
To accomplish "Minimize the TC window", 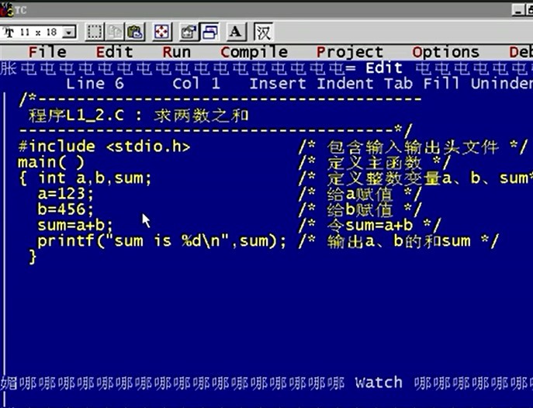I will coord(518,10).
